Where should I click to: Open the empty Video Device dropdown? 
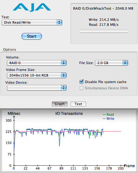tap(37, 88)
